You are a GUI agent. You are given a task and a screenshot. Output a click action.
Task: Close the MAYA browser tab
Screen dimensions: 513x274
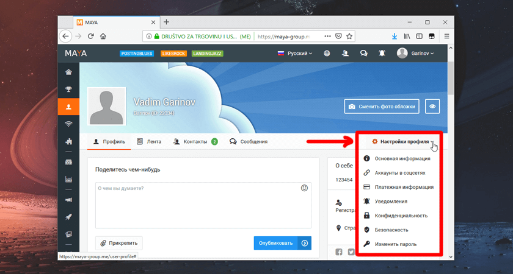pyautogui.click(x=153, y=23)
